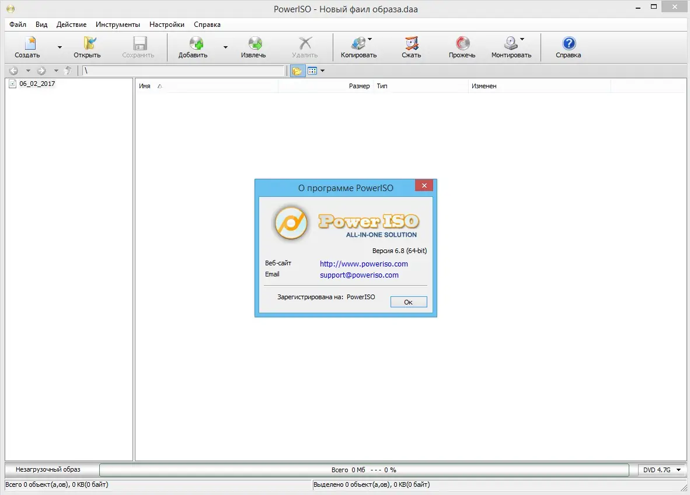Open the forward history dropdown arrow
The width and height of the screenshot is (690, 495).
[x=56, y=71]
